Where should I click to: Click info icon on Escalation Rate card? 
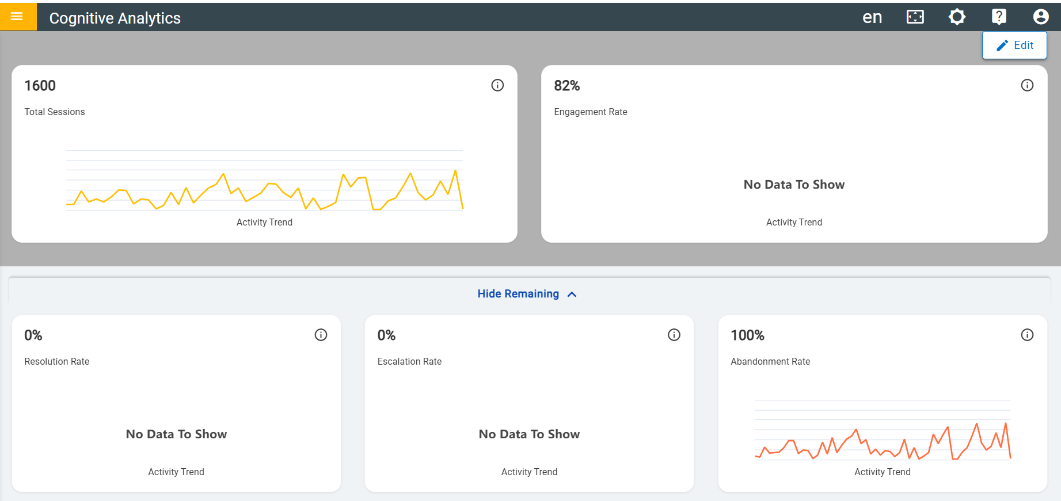click(x=674, y=335)
